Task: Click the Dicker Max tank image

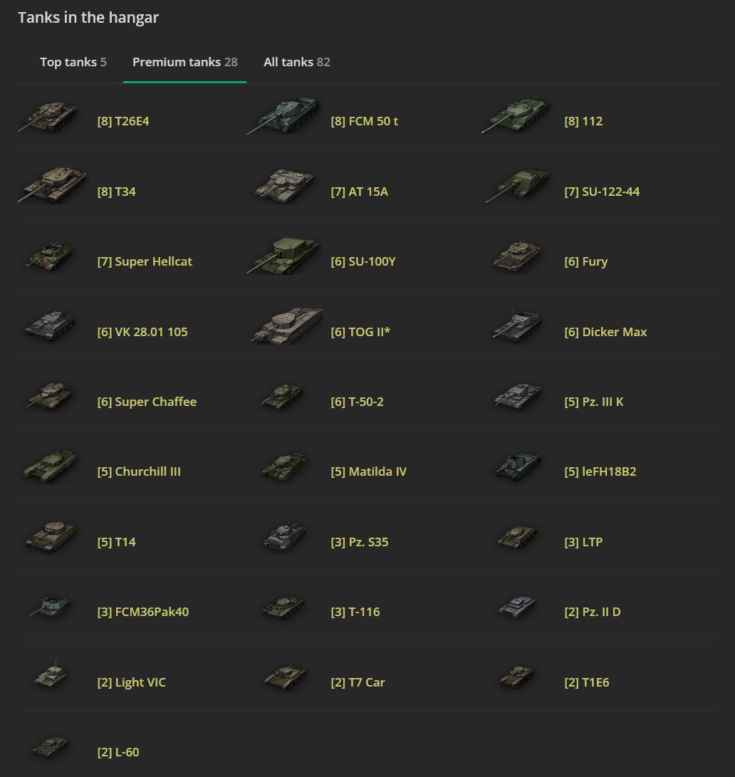Action: (518, 328)
